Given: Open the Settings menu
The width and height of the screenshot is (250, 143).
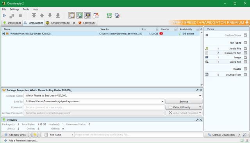Looking at the screenshot, I should (x=14, y=9).
